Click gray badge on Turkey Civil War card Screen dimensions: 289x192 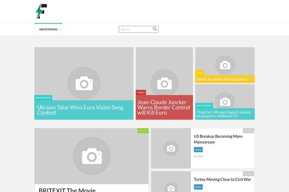tap(249, 174)
